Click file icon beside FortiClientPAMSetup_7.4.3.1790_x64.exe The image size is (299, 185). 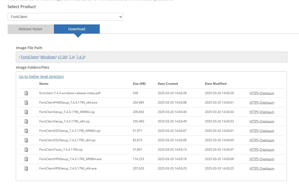[26, 103]
